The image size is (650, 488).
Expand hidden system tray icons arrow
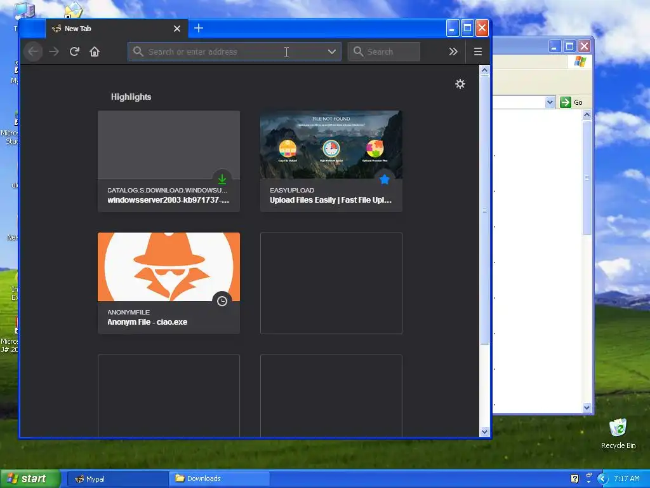[602, 479]
